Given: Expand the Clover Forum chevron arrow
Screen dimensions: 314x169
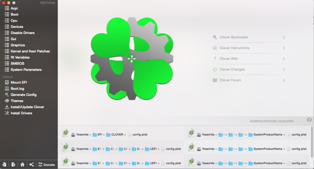Looking at the screenshot, I should [x=284, y=80].
